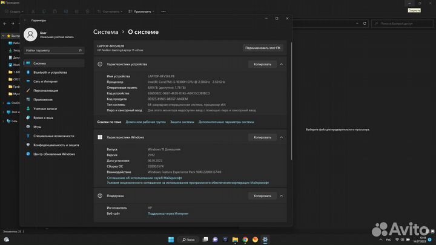This screenshot has height=245, width=436.
Task: Collapse the Поддержка section
Action: tap(282, 196)
